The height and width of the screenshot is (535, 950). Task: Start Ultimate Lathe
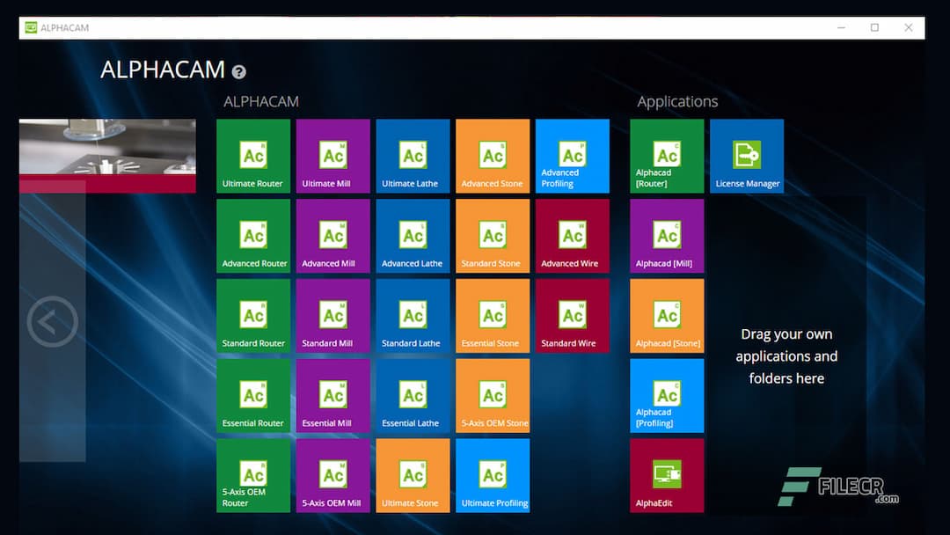[412, 155]
